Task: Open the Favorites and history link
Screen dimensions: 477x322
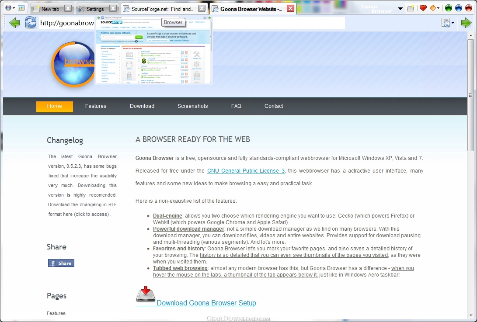Action: pyautogui.click(x=179, y=249)
